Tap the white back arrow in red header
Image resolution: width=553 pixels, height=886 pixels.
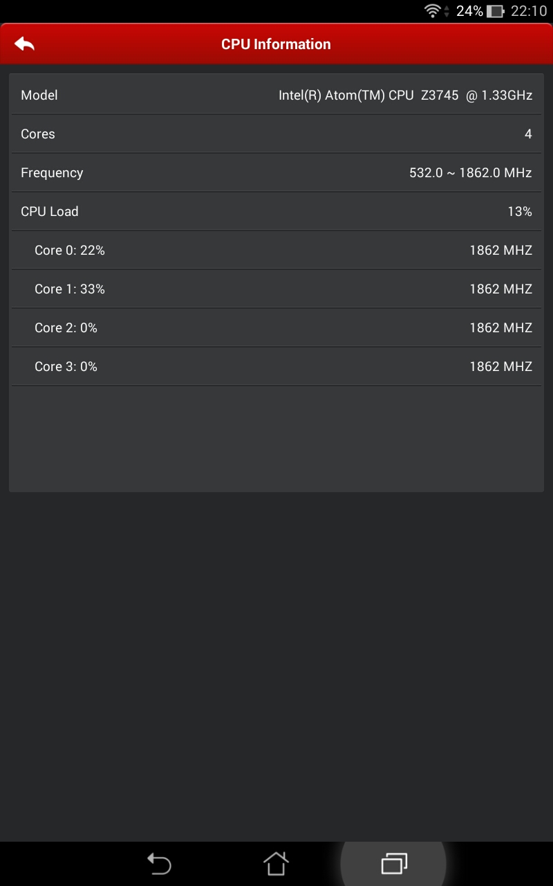[x=24, y=44]
